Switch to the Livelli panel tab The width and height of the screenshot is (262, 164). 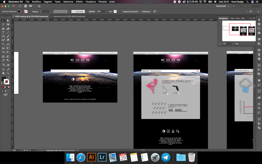(x=232, y=18)
